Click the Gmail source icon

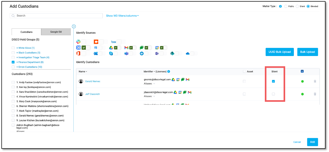126,48
